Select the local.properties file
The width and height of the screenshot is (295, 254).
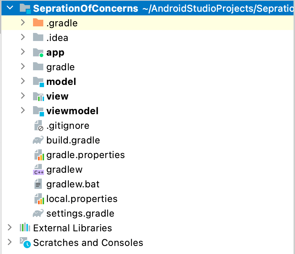click(x=82, y=199)
